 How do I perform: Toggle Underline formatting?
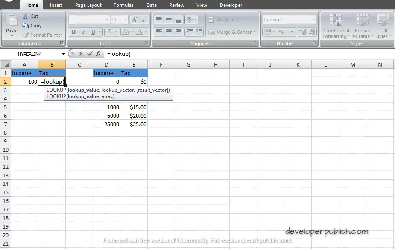tap(93, 32)
